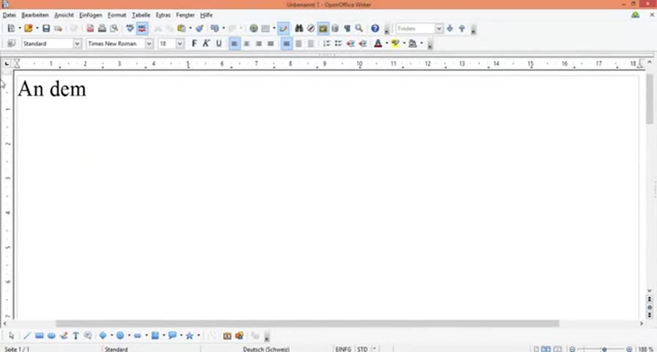Select the Rectangle drawing tool

(40, 336)
